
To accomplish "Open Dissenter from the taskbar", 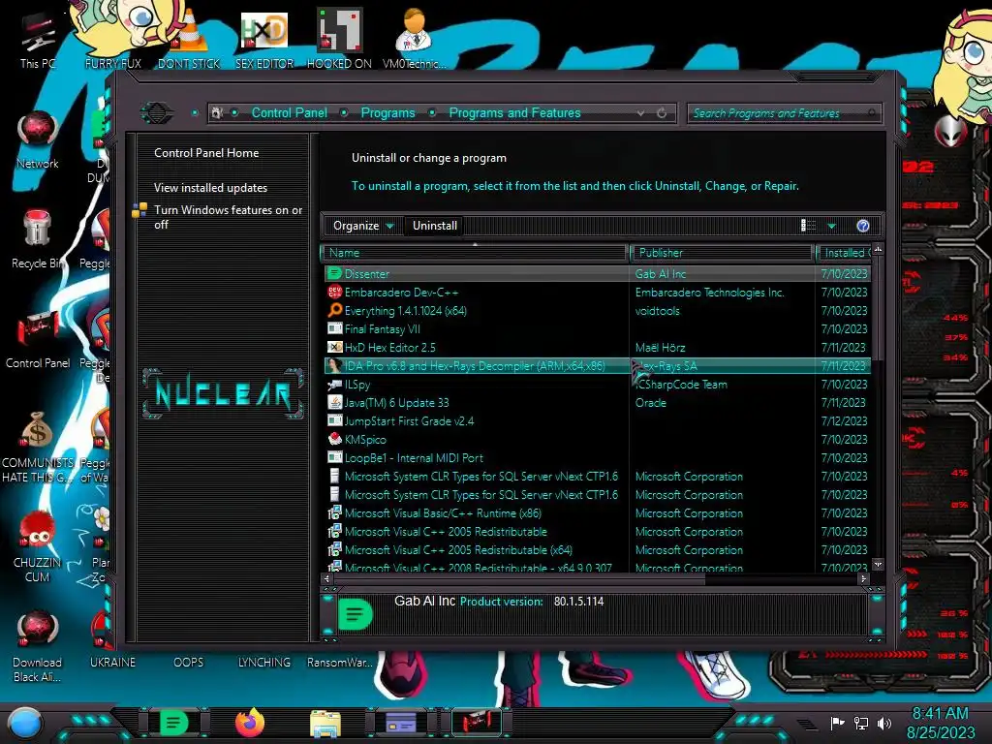I will [x=174, y=723].
